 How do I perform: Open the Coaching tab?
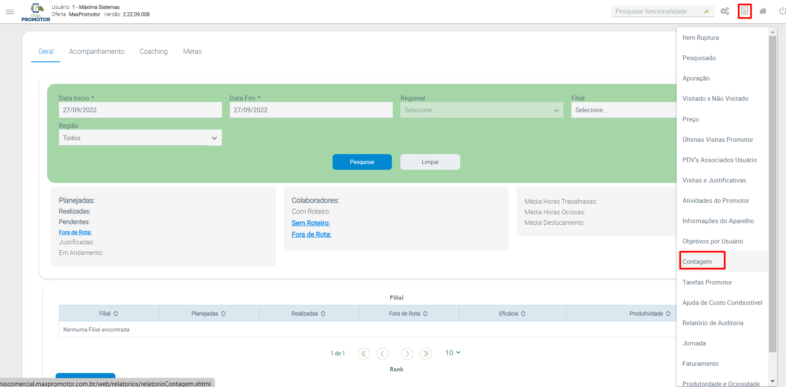[x=154, y=52]
